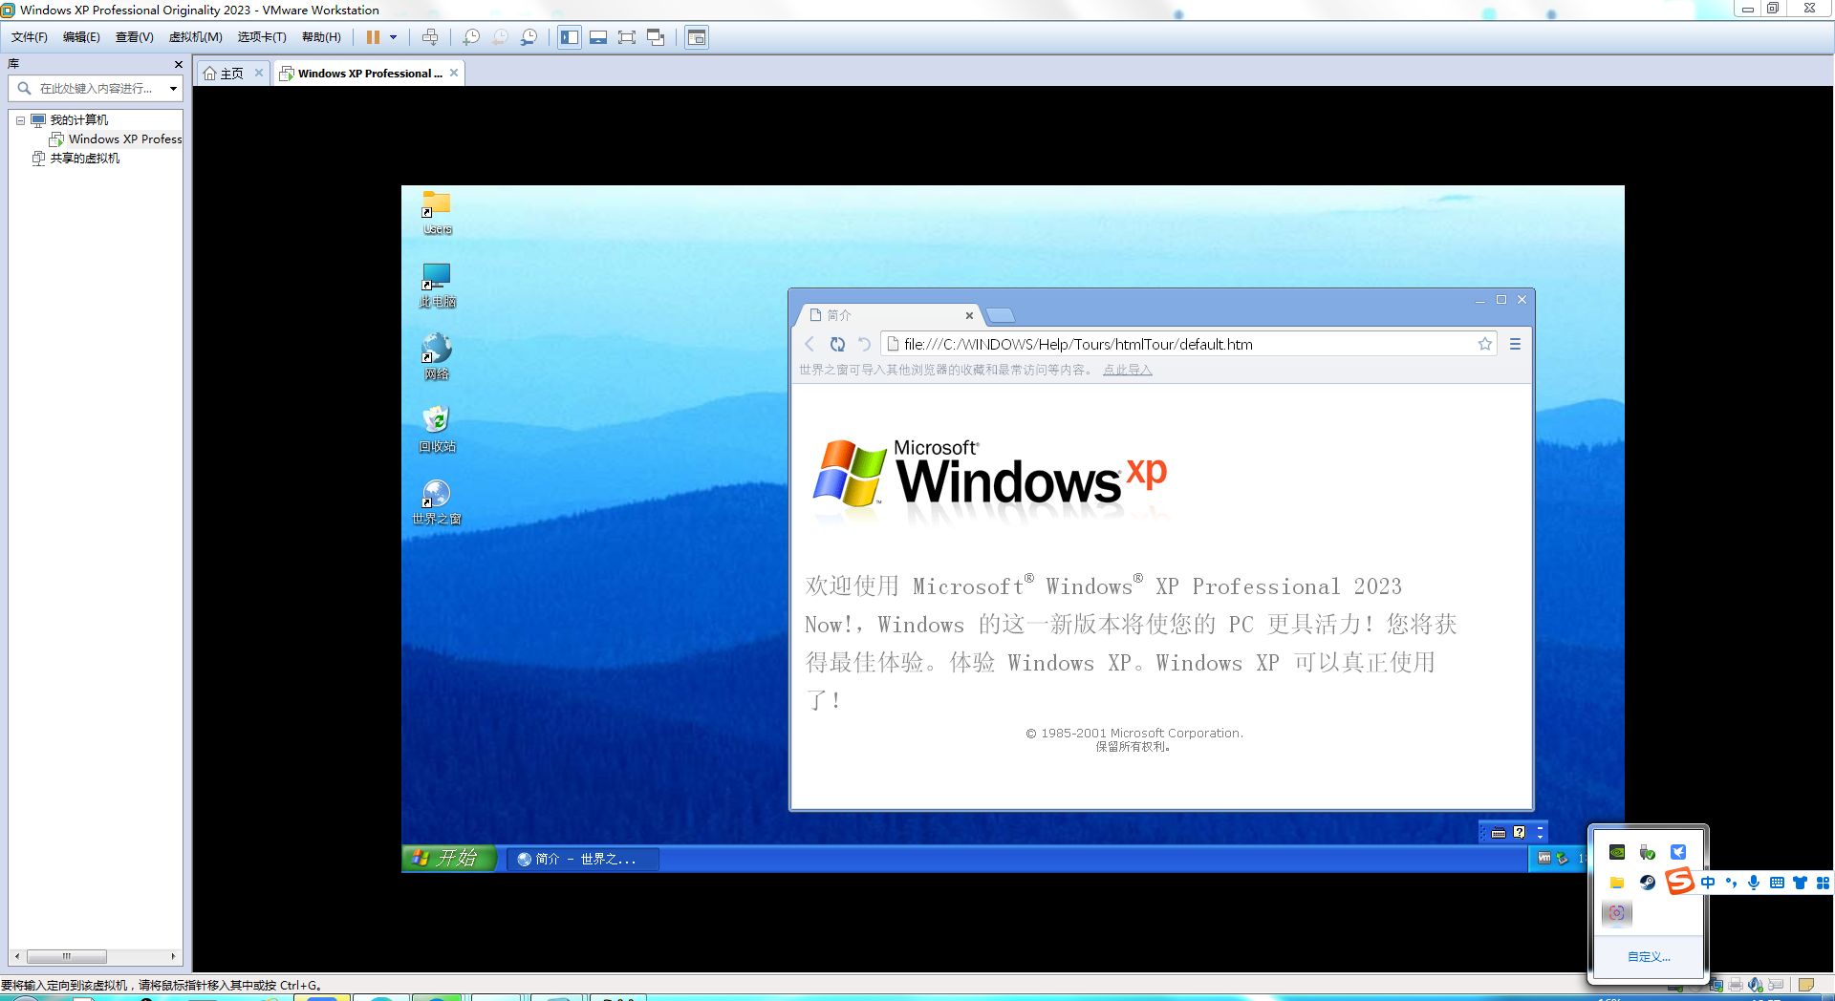
Task: Select 简介 - 世界之... taskbar button
Action: (583, 859)
